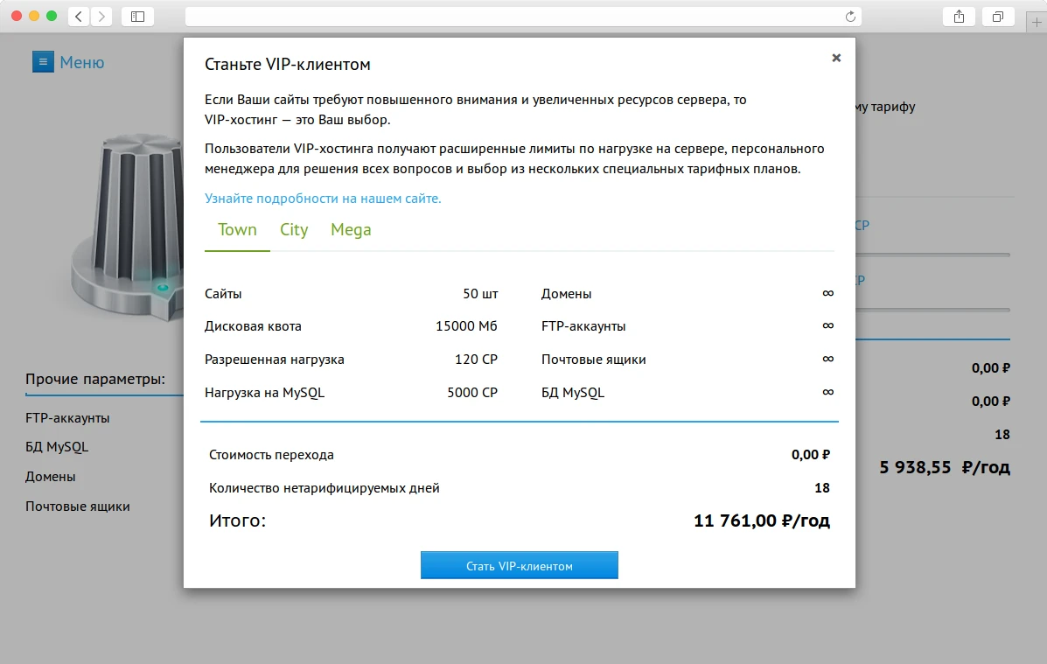Screen dimensions: 1047x664
Task: Open Почтовые ящики settings
Action: click(x=77, y=506)
